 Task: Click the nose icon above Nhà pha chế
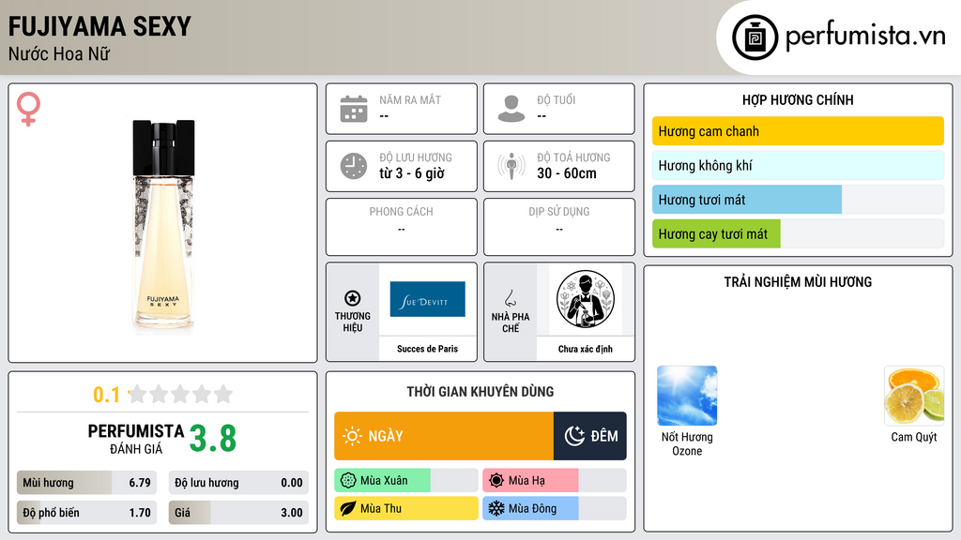pos(510,298)
